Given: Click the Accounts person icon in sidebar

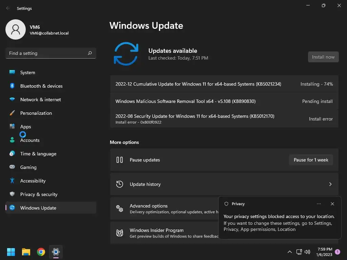Looking at the screenshot, I should [12, 140].
